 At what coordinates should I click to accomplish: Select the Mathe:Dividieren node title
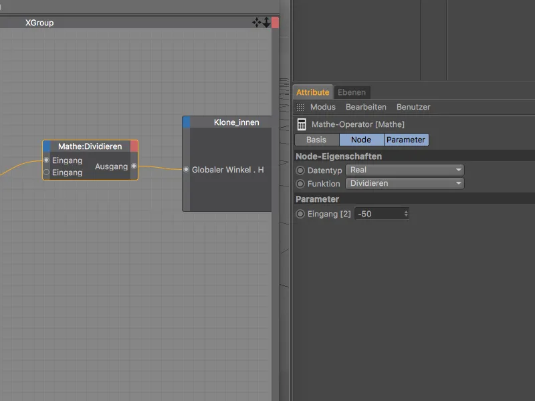coord(90,146)
